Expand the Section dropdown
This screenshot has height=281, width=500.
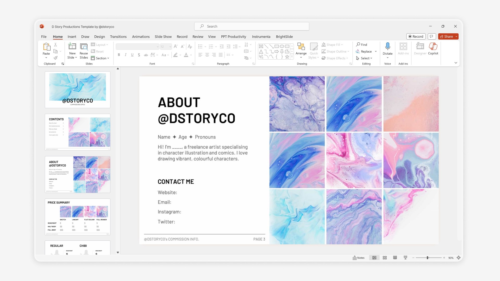[x=101, y=58]
